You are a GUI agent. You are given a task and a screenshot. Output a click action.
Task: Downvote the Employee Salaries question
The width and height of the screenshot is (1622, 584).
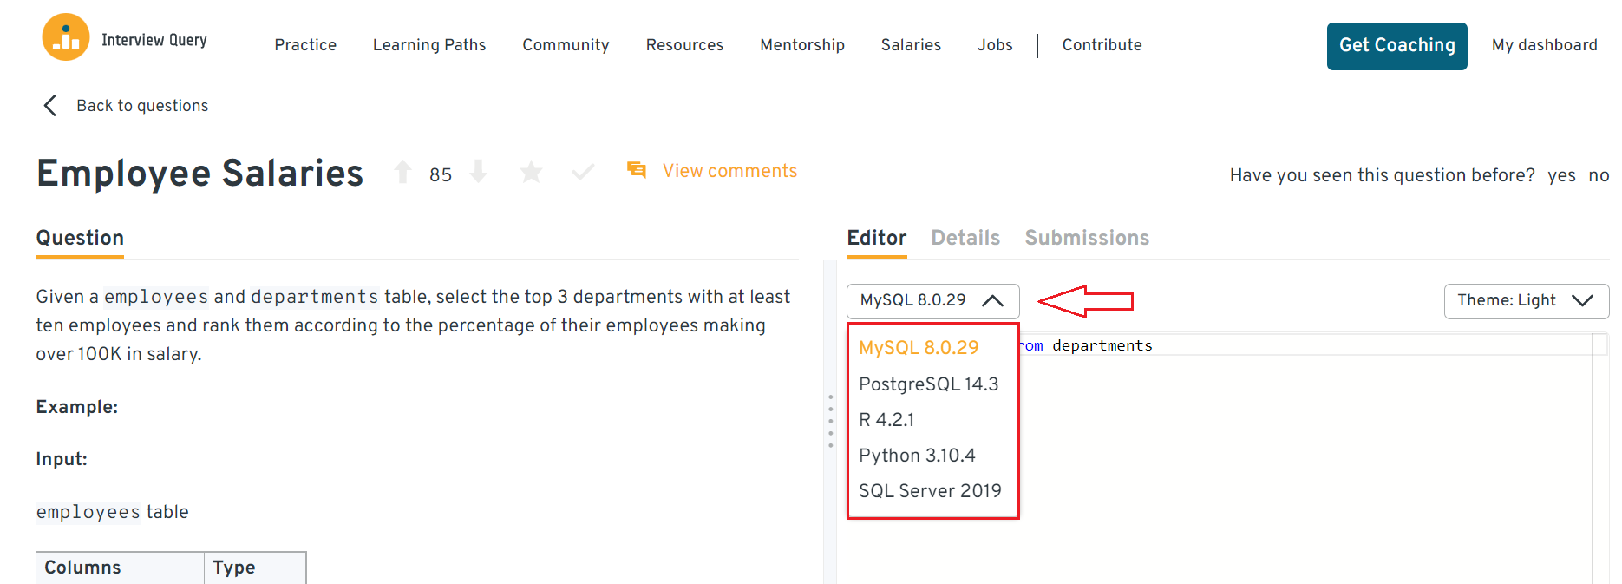479,172
